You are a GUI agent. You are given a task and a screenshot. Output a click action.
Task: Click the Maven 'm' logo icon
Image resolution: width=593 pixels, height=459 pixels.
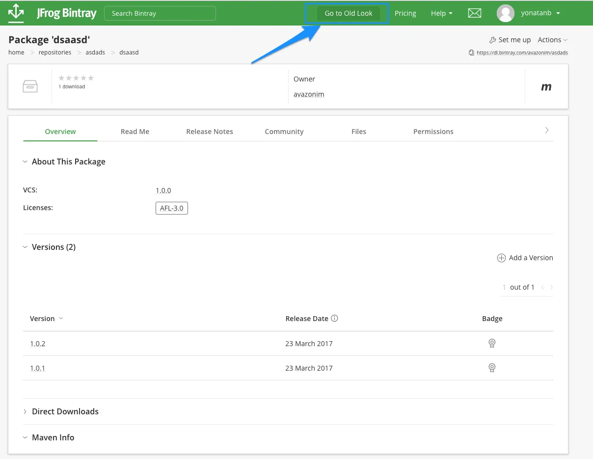coord(546,87)
